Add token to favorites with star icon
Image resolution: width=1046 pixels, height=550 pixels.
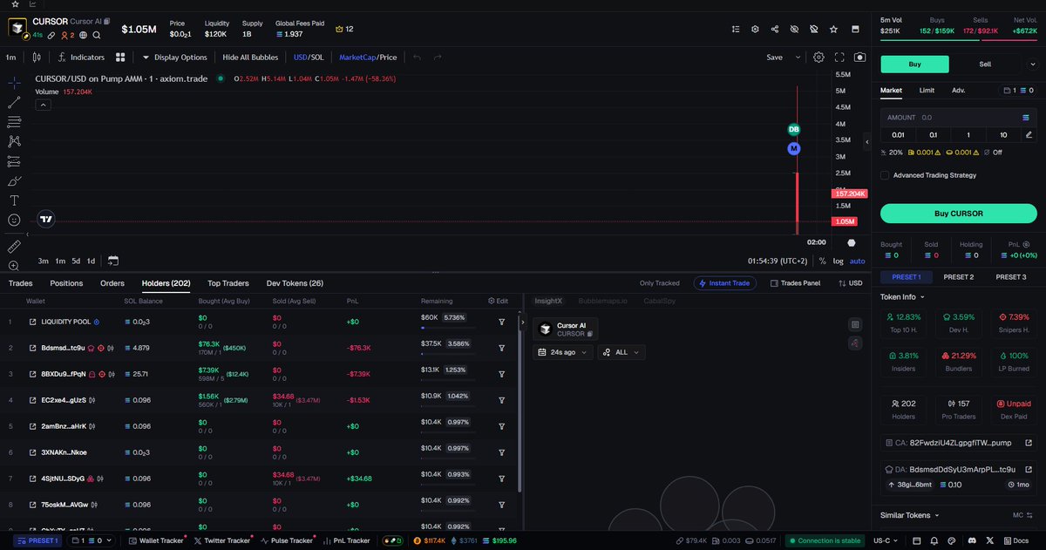tap(834, 29)
